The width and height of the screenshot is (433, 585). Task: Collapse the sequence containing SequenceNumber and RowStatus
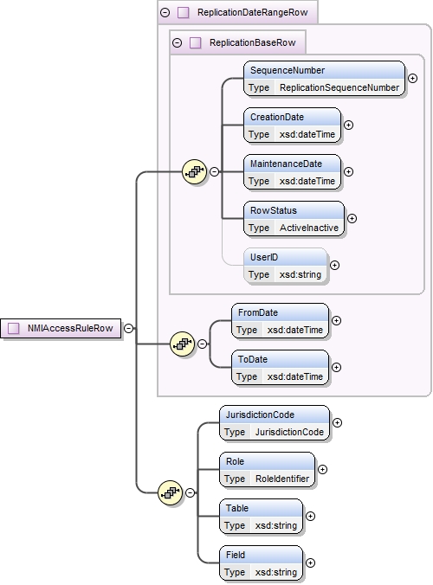tap(214, 171)
